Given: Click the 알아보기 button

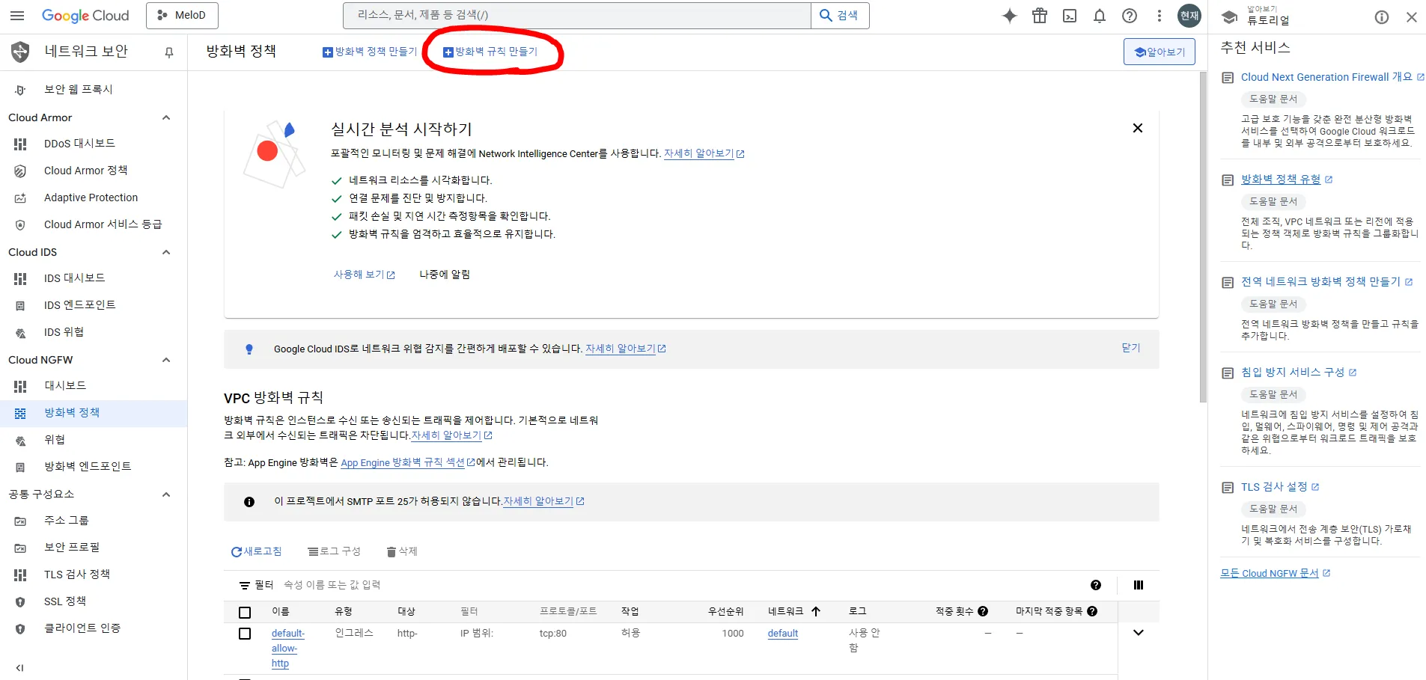Looking at the screenshot, I should [1160, 52].
